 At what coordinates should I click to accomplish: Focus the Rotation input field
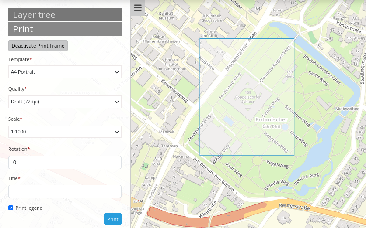(x=65, y=162)
